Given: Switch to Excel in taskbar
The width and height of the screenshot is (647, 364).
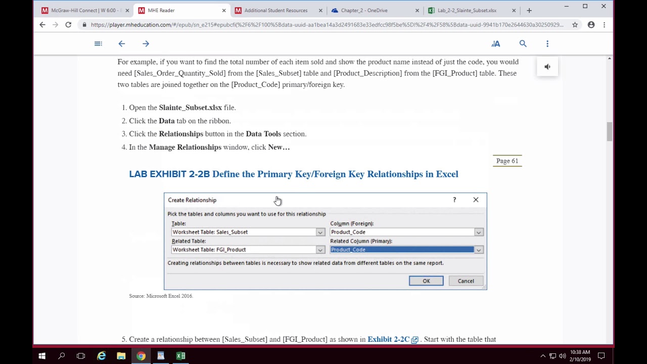Looking at the screenshot, I should (x=180, y=356).
